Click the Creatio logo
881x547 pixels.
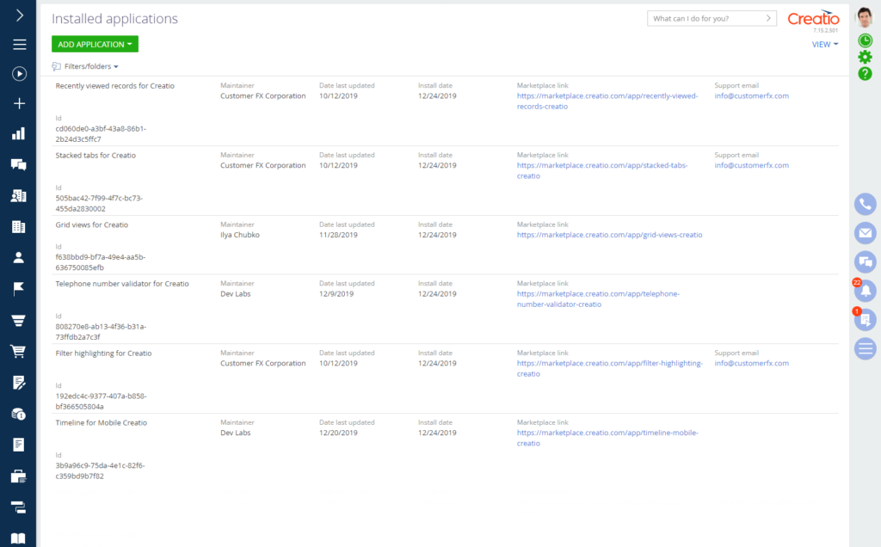[x=813, y=19]
